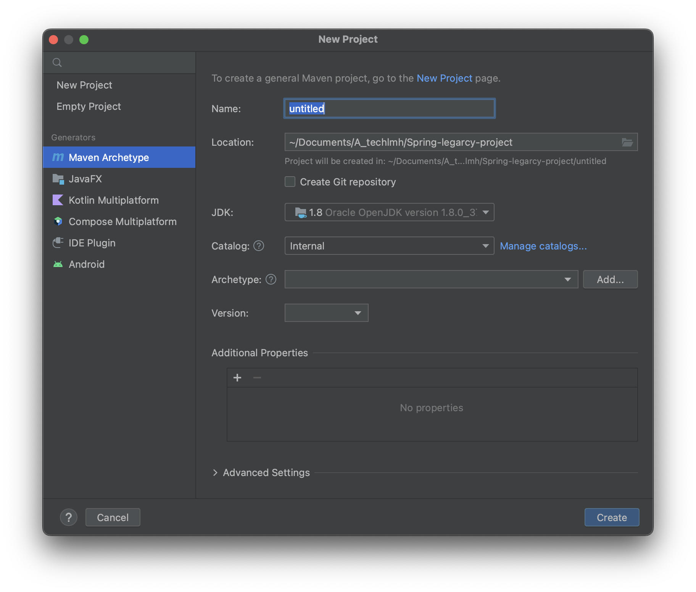
Task: Click the Maven 'm' icon
Action: [x=58, y=157]
